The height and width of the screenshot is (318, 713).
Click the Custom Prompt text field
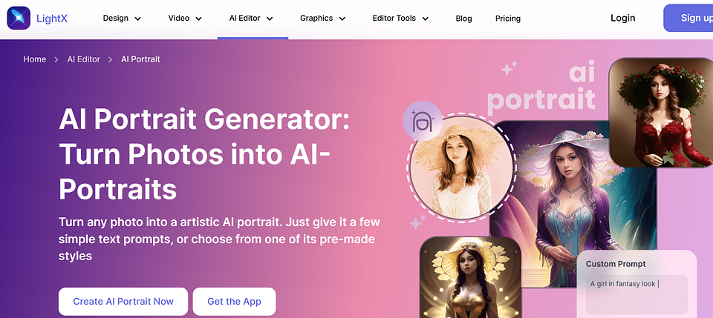[637, 294]
